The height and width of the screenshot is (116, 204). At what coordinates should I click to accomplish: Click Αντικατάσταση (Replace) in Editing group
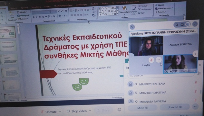(164, 8)
